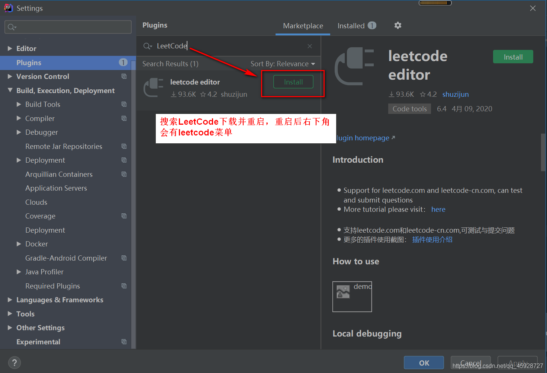Open the plugin homepage link

pyautogui.click(x=363, y=138)
